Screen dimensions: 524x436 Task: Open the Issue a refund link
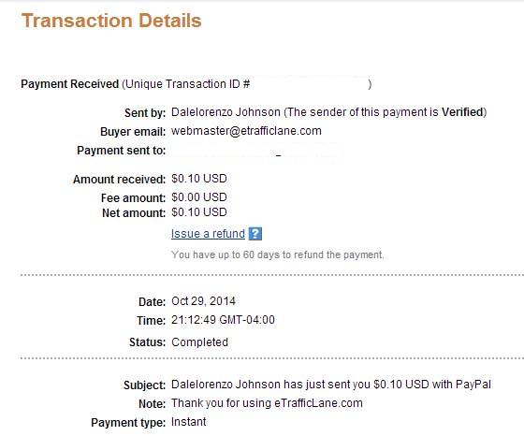coord(208,234)
